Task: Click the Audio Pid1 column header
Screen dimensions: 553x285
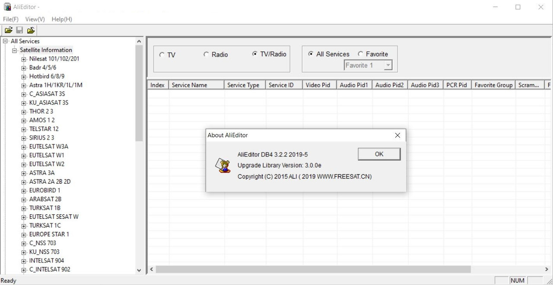Action: tap(354, 85)
